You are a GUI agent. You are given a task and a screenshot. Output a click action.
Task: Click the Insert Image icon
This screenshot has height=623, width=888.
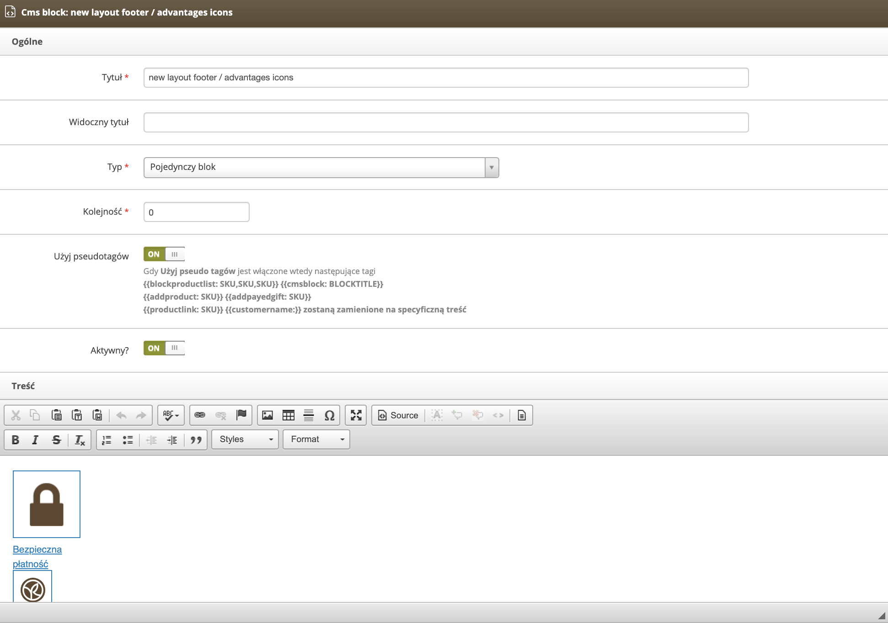[267, 415]
